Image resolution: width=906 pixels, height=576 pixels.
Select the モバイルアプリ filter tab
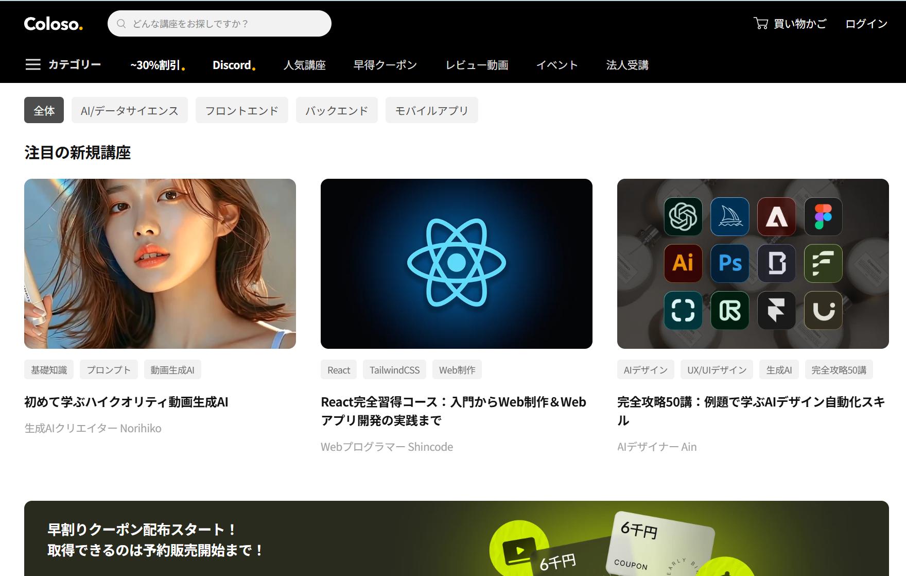click(x=432, y=110)
